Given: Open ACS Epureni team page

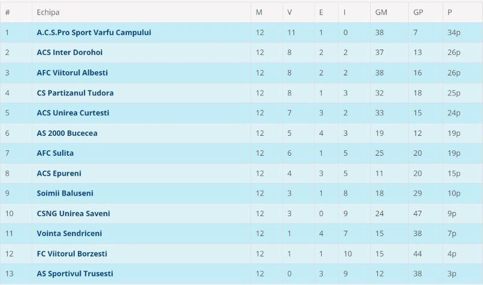Looking at the screenshot, I should click(x=59, y=173).
